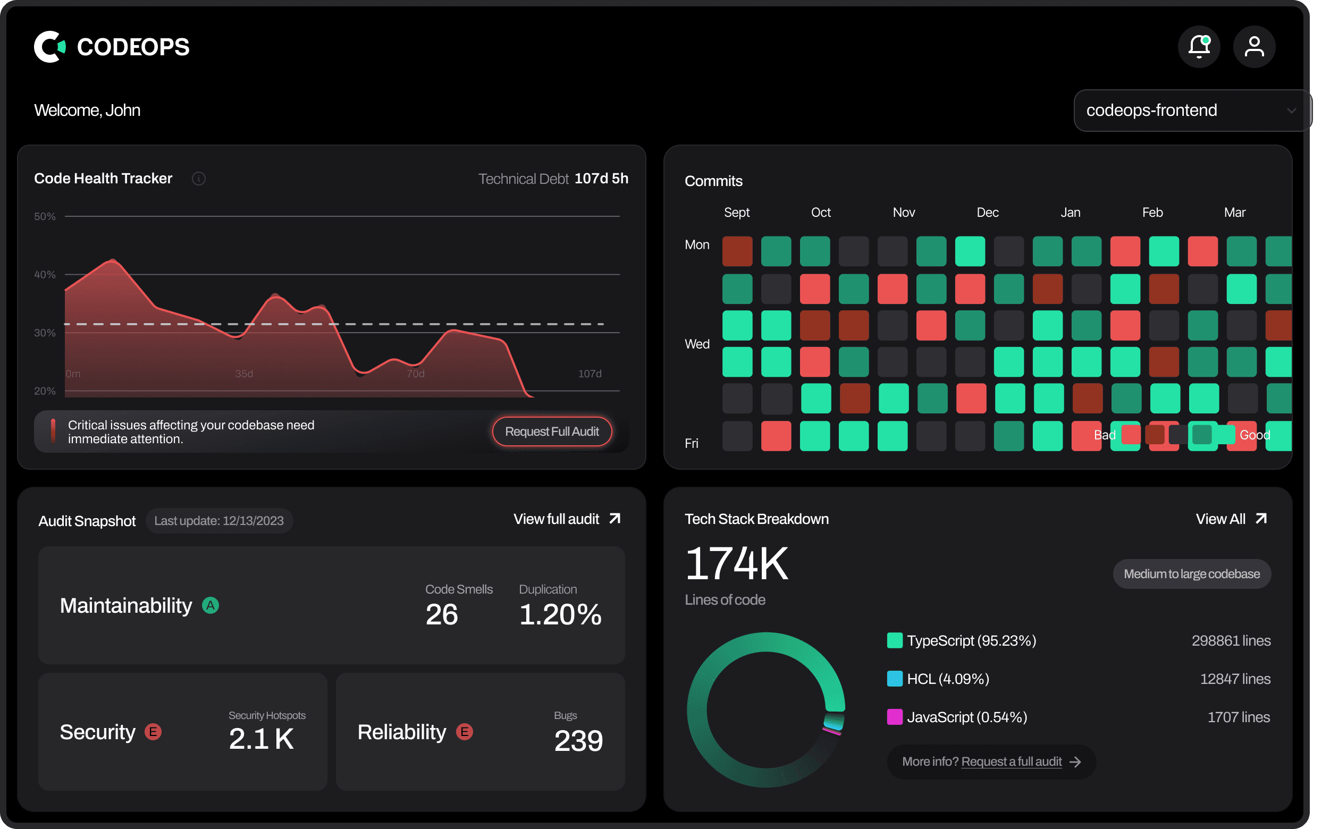Click the arrow after Request a full audit
This screenshot has width=1330, height=829.
[x=1075, y=762]
